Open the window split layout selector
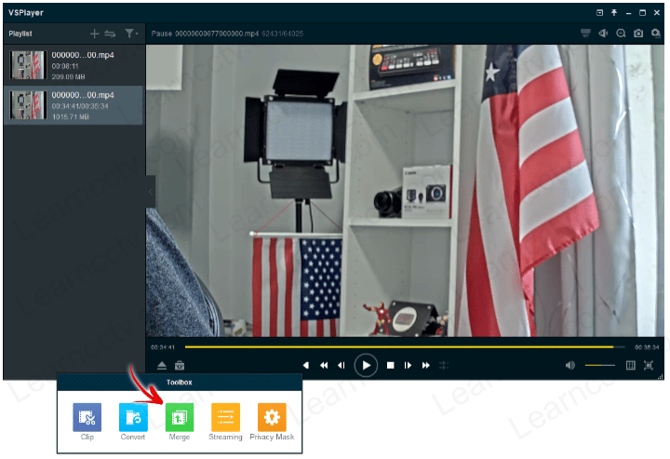Screen dimensions: 670x459 pyautogui.click(x=631, y=365)
